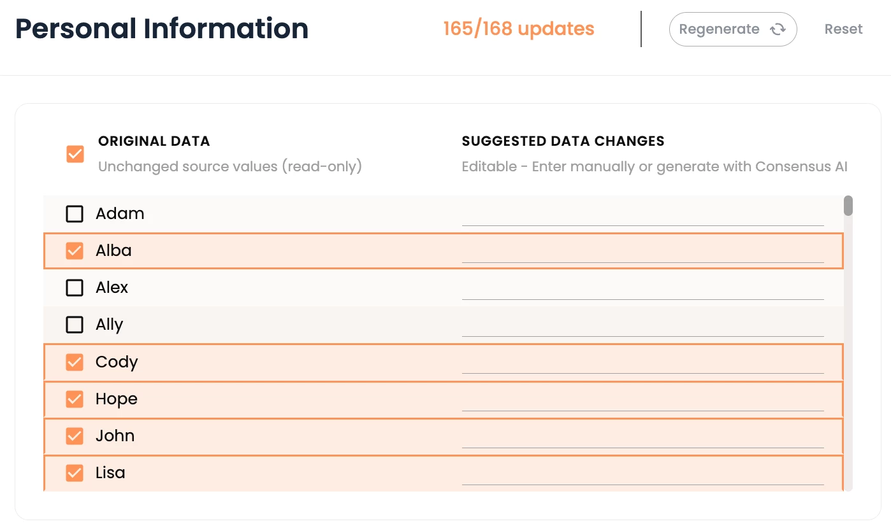Click the Reset link

point(843,29)
